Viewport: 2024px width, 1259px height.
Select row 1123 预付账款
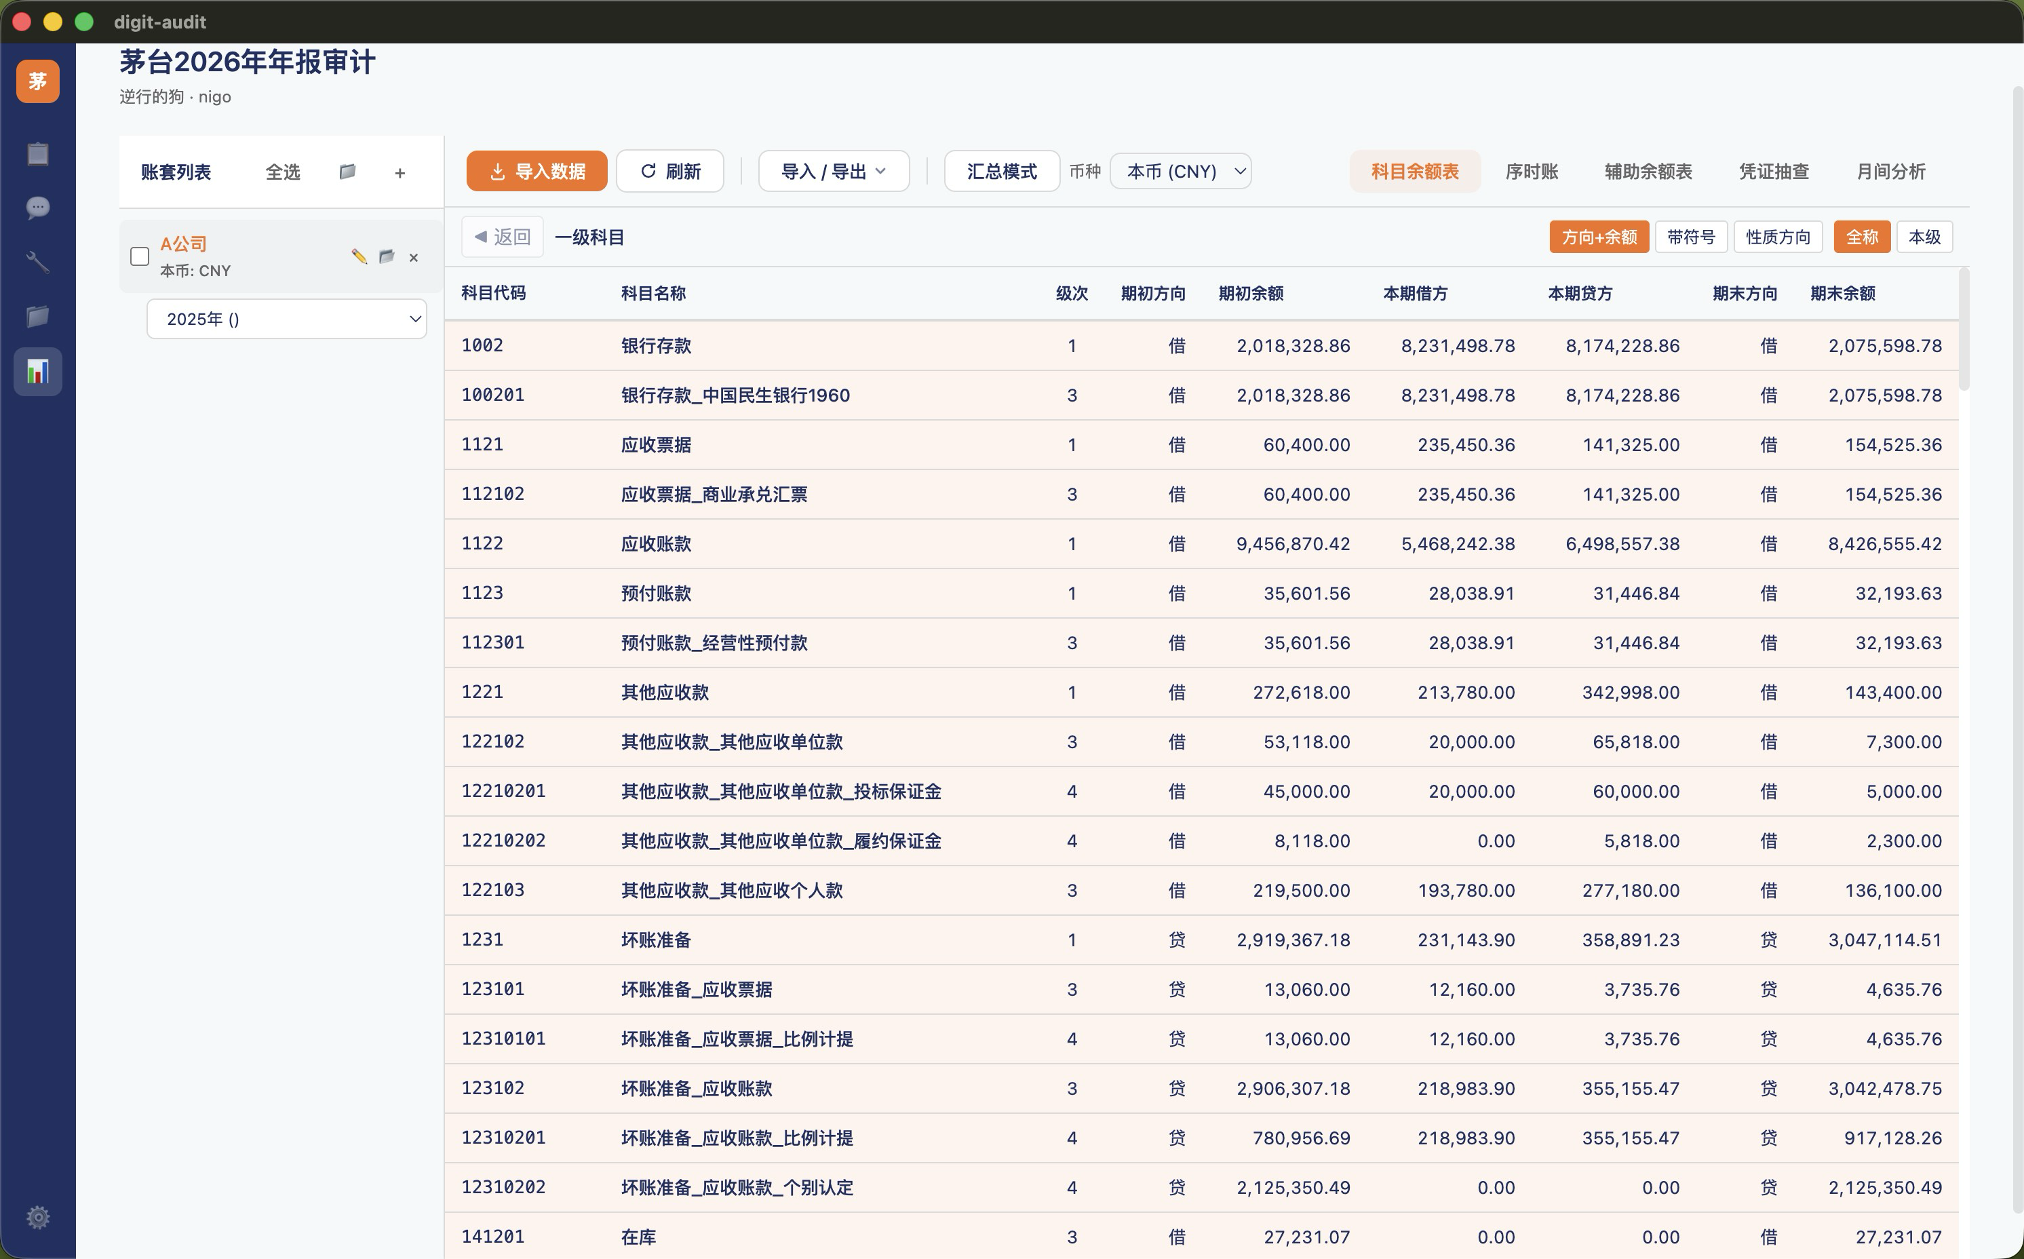coord(1201,594)
